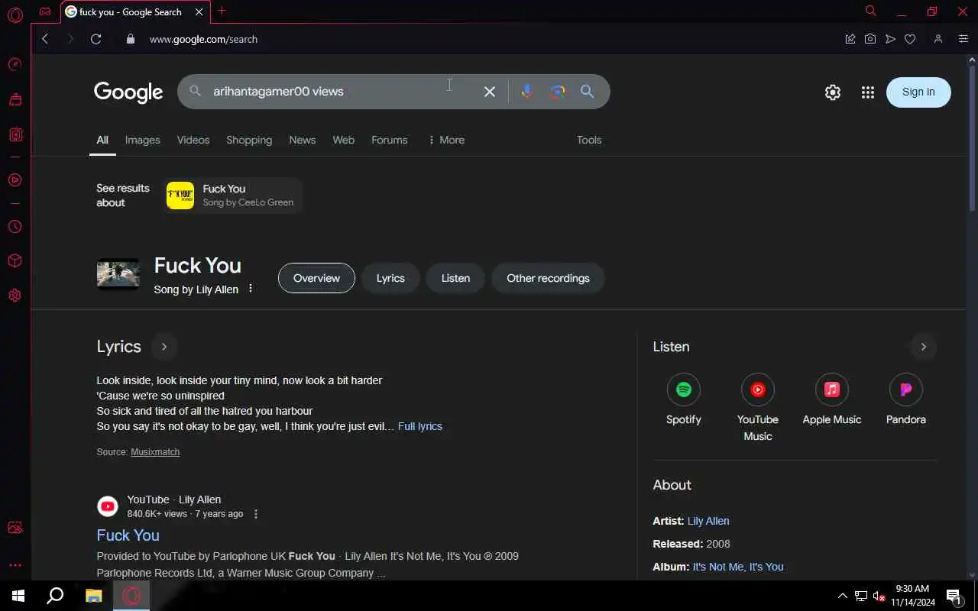Click the edit/share page icon in address bar

850,39
